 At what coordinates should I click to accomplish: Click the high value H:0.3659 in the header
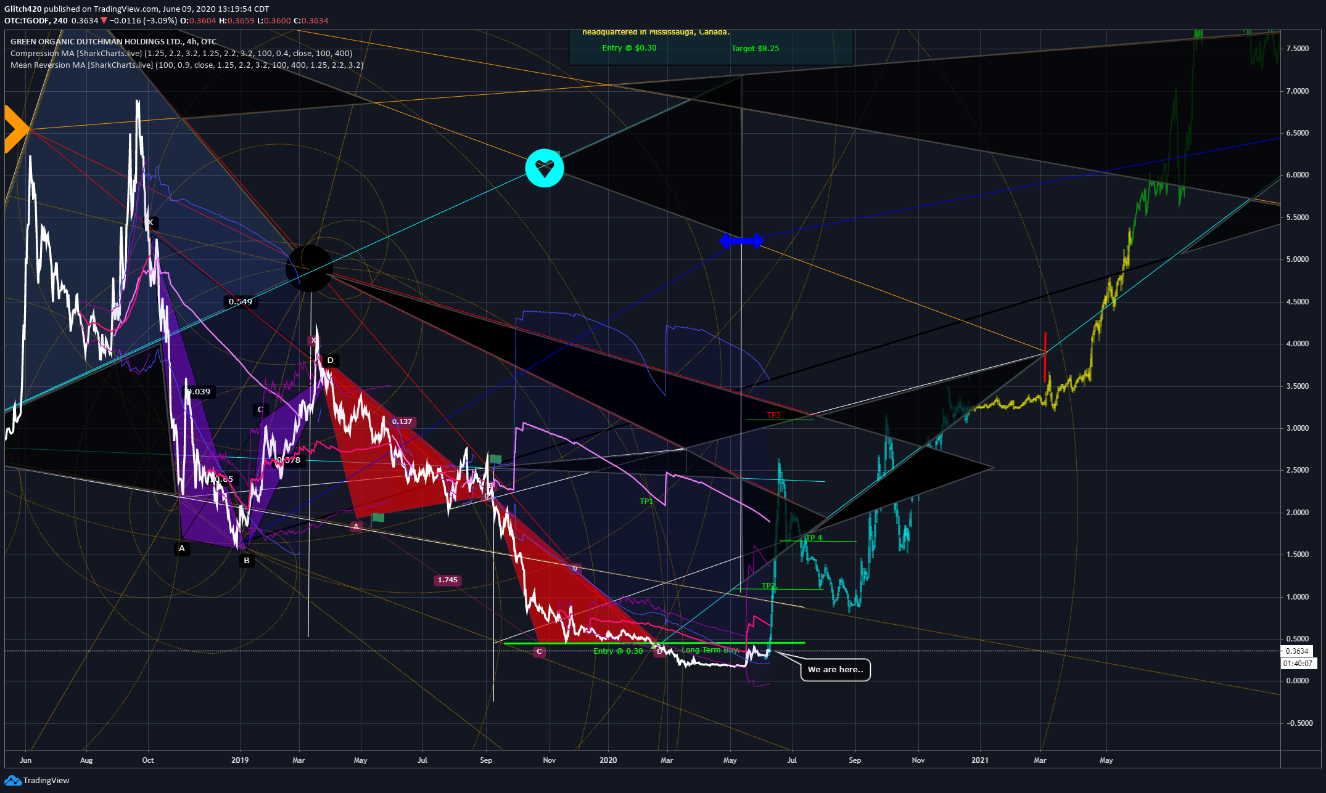pos(237,20)
